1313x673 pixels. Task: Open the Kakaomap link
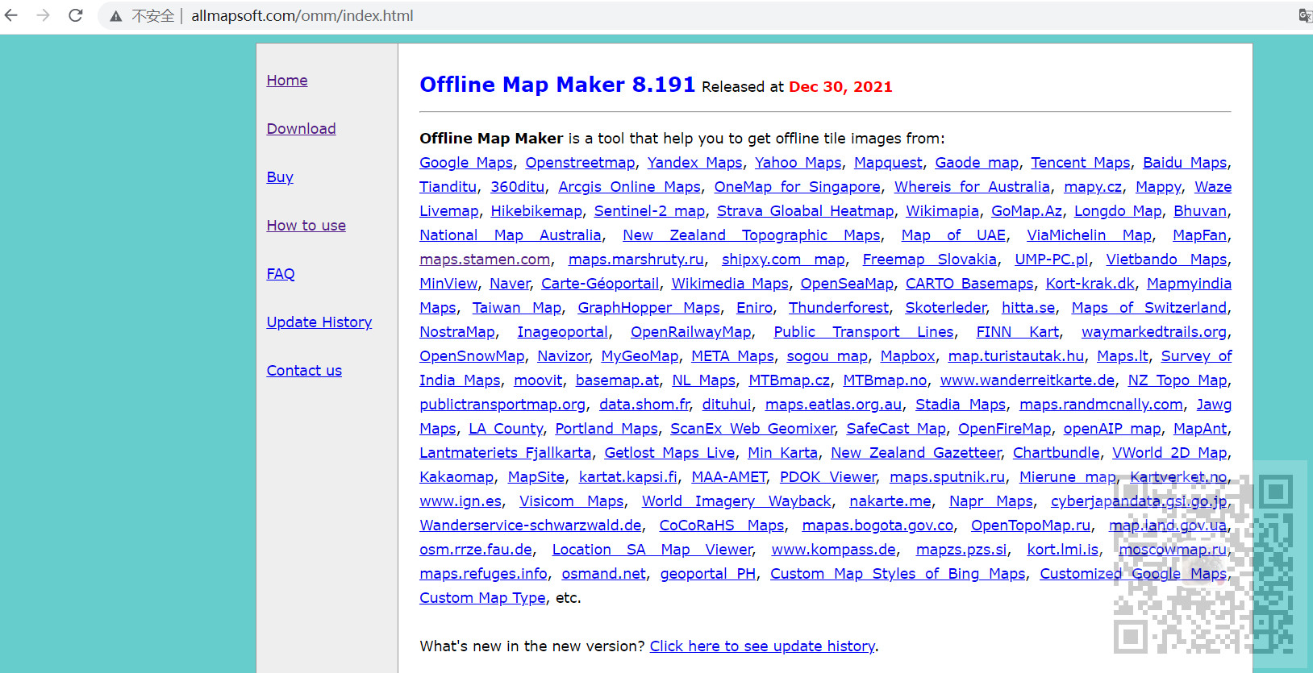click(x=456, y=477)
